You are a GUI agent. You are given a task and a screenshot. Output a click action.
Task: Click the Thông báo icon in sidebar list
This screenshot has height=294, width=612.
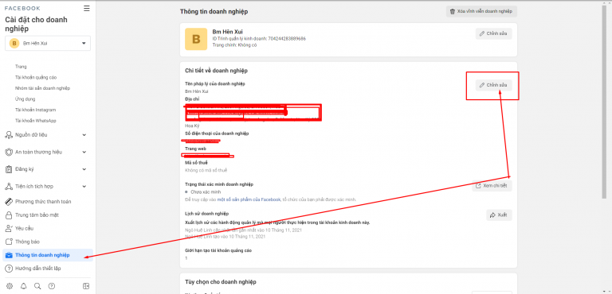coord(9,242)
